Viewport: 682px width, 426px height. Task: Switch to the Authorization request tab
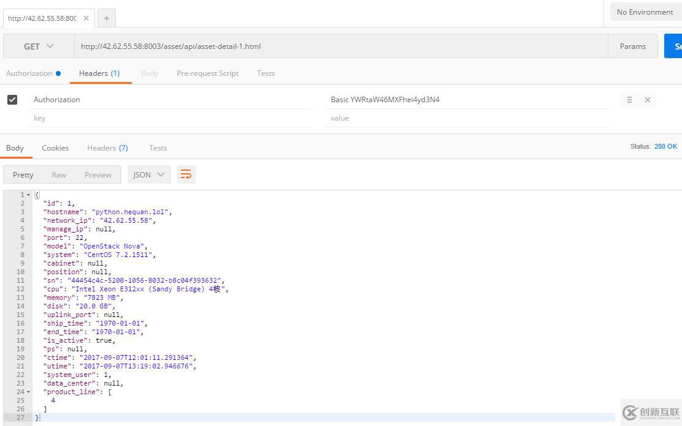[x=33, y=73]
